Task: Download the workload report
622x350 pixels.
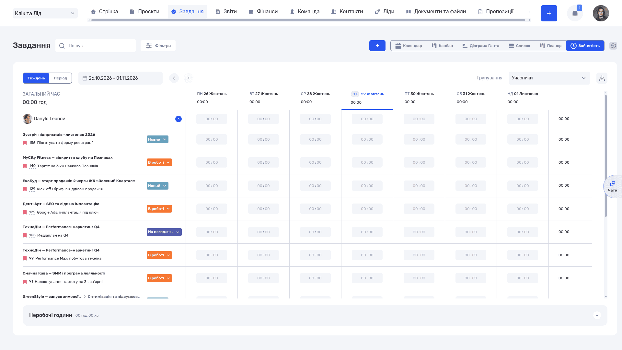Action: (x=602, y=78)
